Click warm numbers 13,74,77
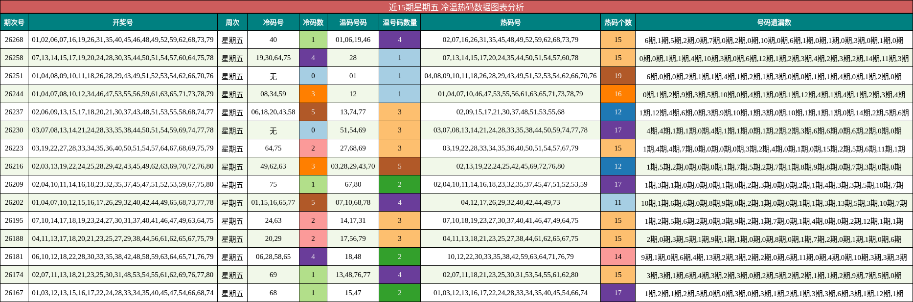 [353, 112]
